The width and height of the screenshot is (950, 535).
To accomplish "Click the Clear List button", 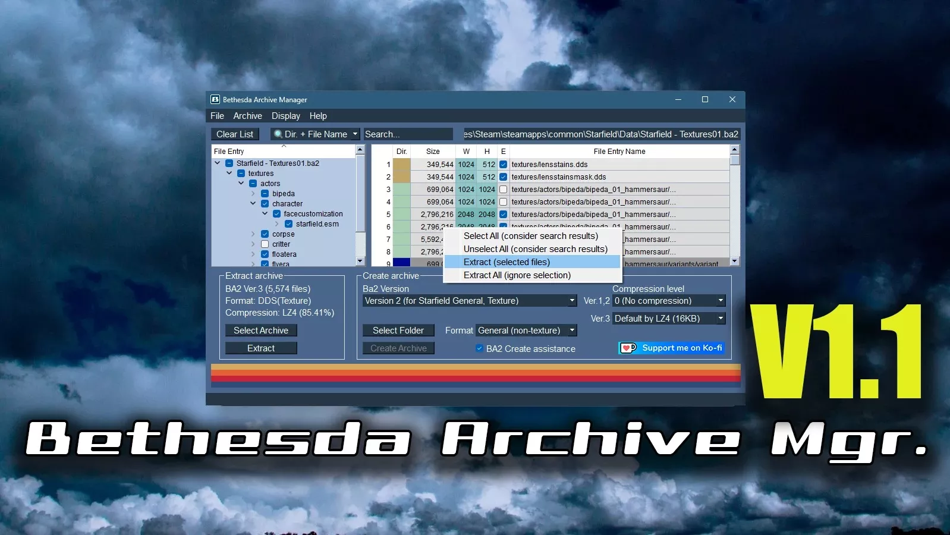I will [235, 134].
